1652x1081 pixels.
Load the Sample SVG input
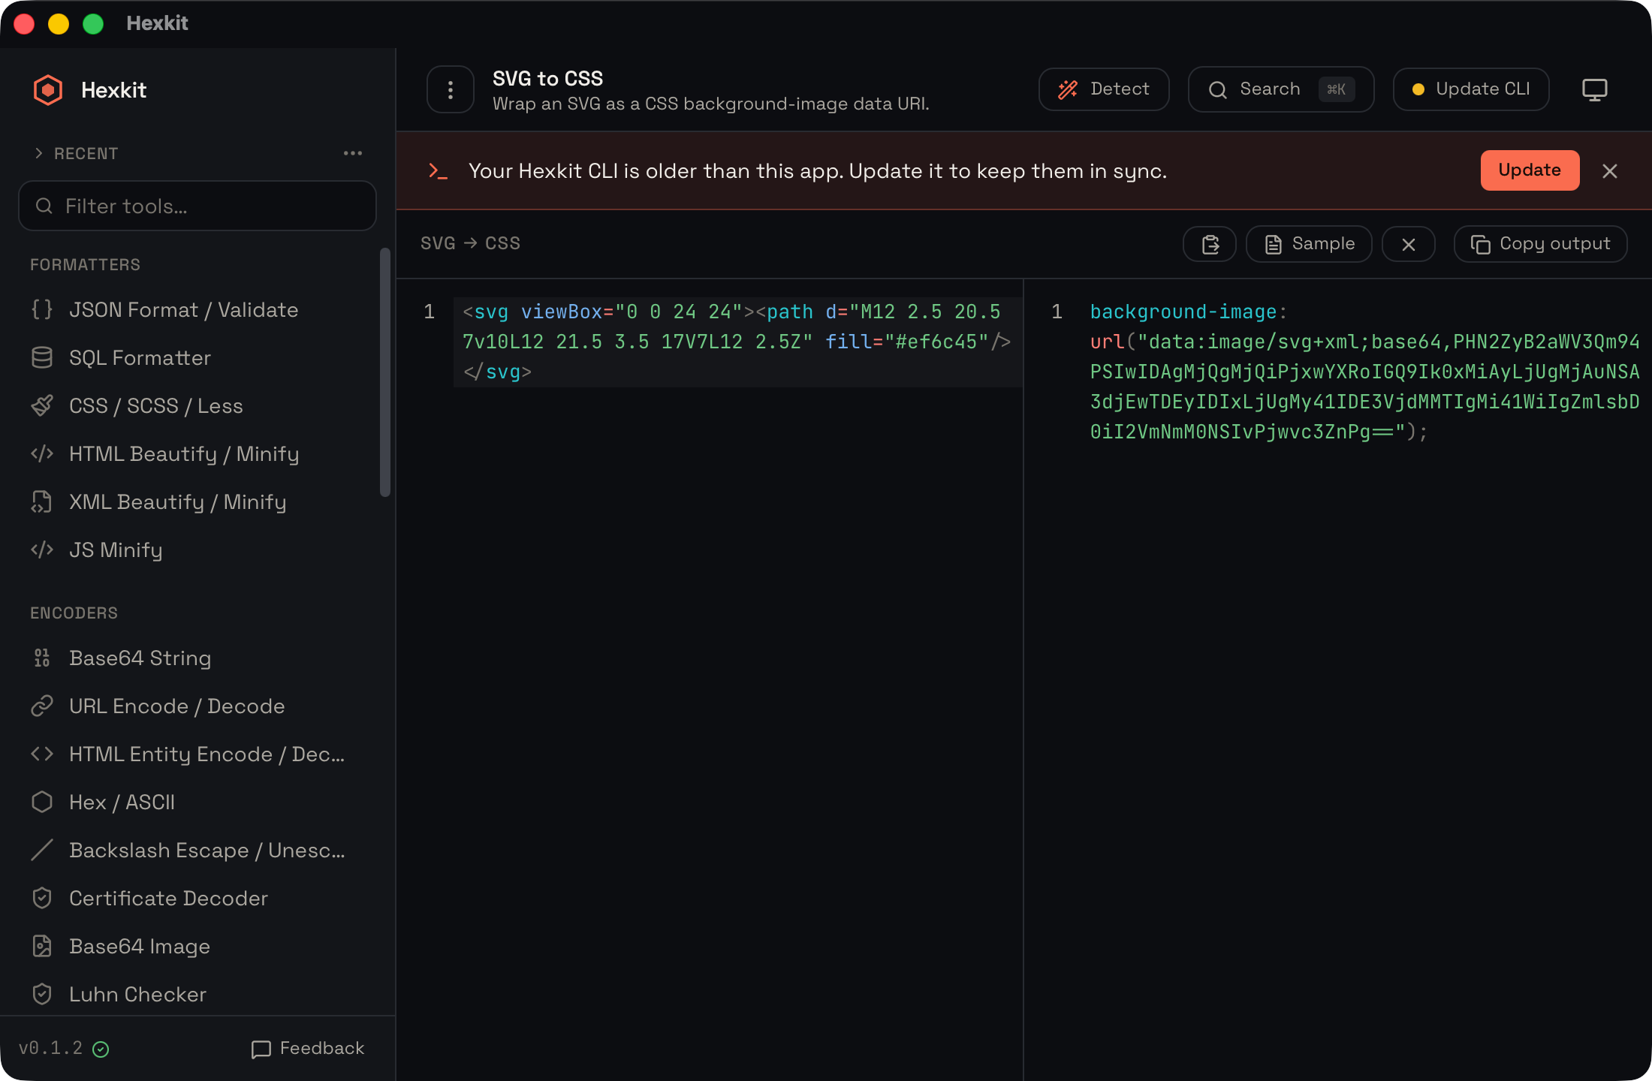click(1309, 244)
